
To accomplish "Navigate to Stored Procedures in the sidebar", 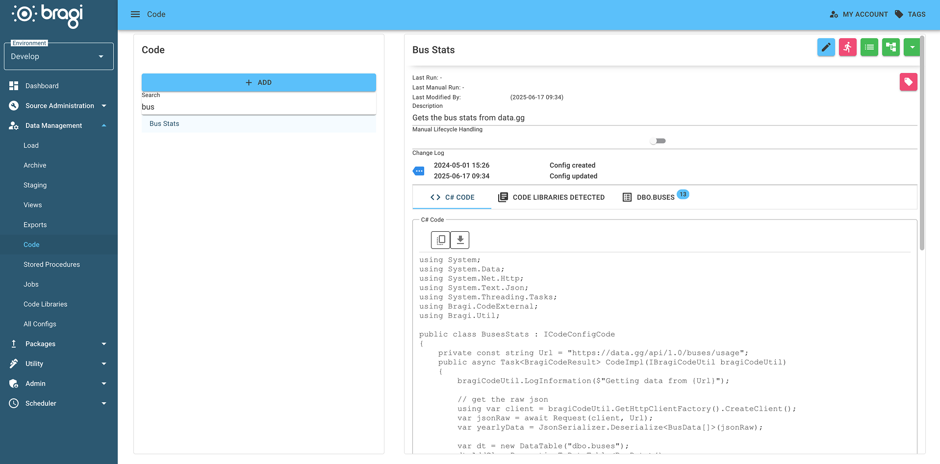I will (51, 264).
